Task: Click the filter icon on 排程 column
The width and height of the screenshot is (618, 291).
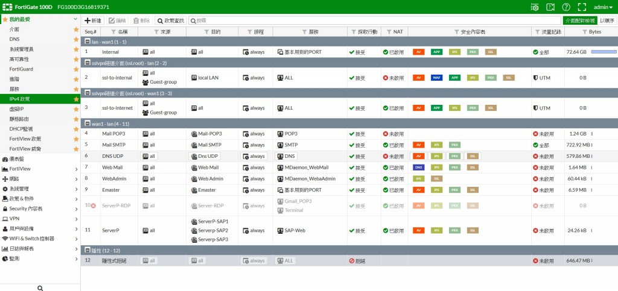Action: (x=250, y=32)
